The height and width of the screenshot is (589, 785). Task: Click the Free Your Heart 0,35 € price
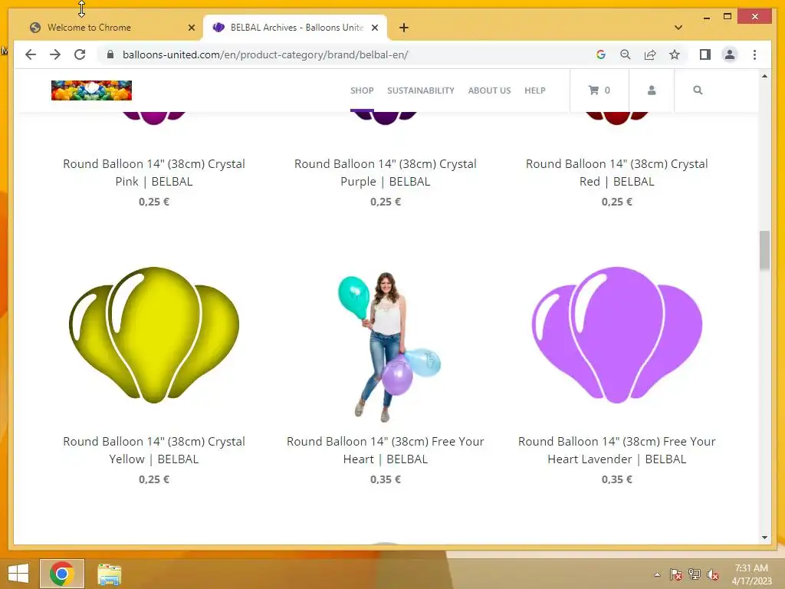(x=386, y=479)
